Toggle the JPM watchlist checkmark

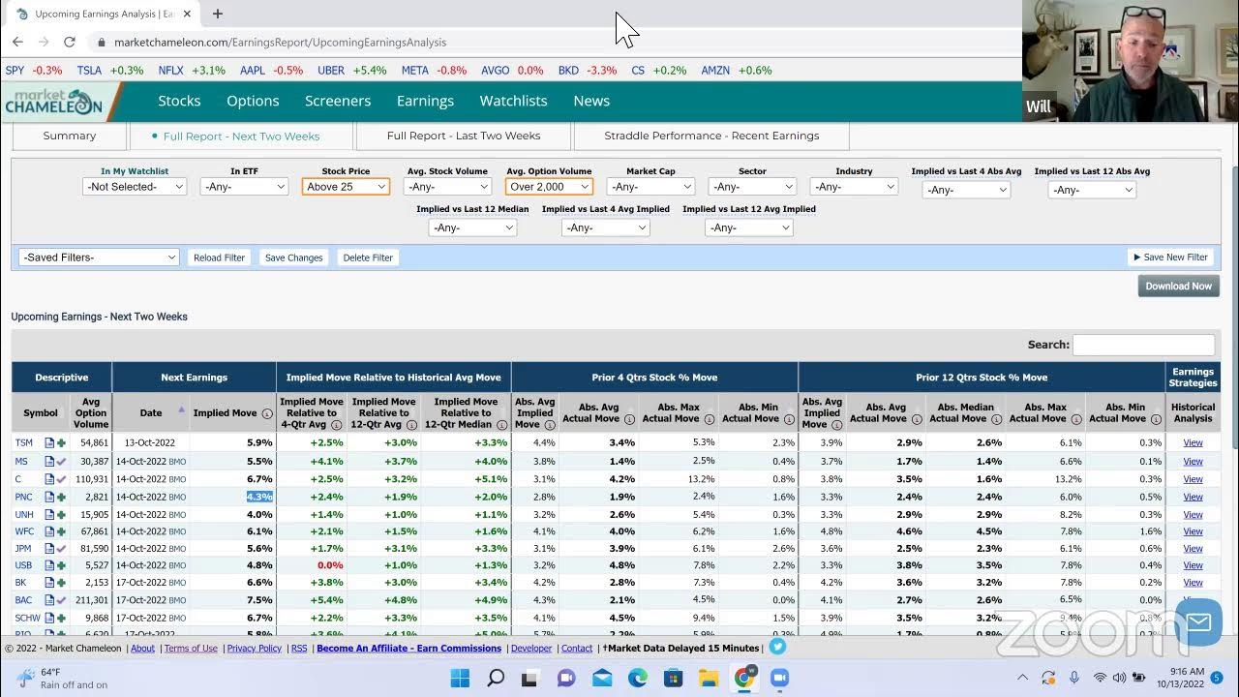[61, 549]
